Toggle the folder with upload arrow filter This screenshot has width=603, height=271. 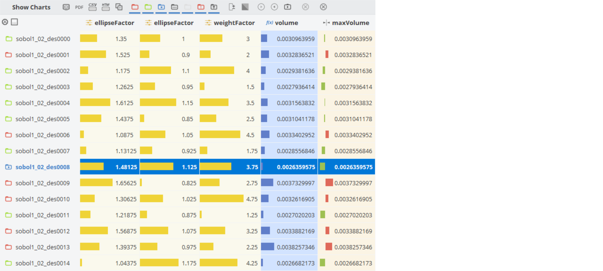click(x=214, y=7)
